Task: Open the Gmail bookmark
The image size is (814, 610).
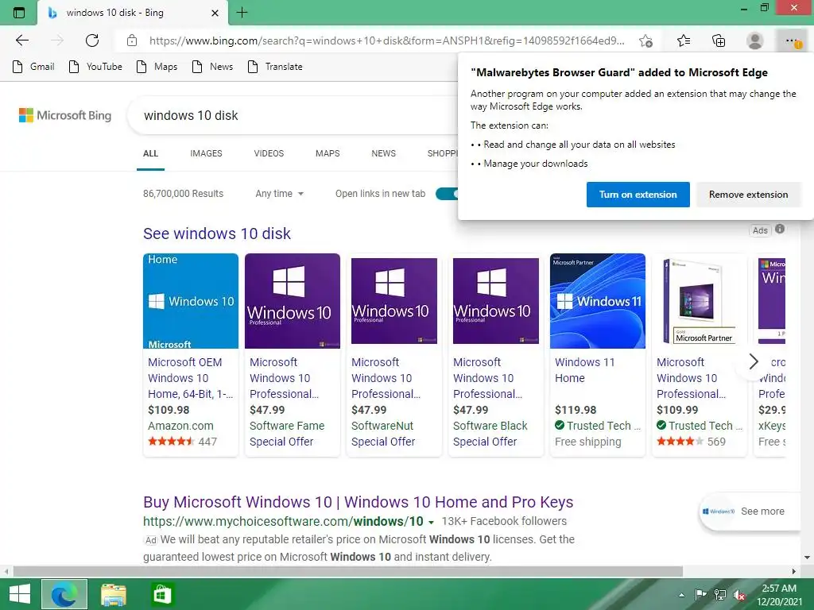Action: [x=33, y=67]
